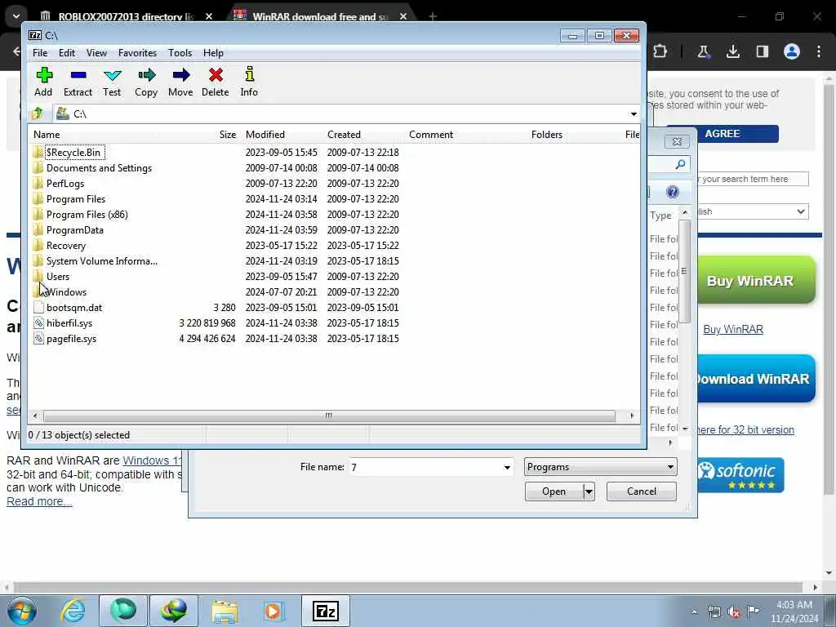Click the Buy WinRAR green button

click(755, 281)
